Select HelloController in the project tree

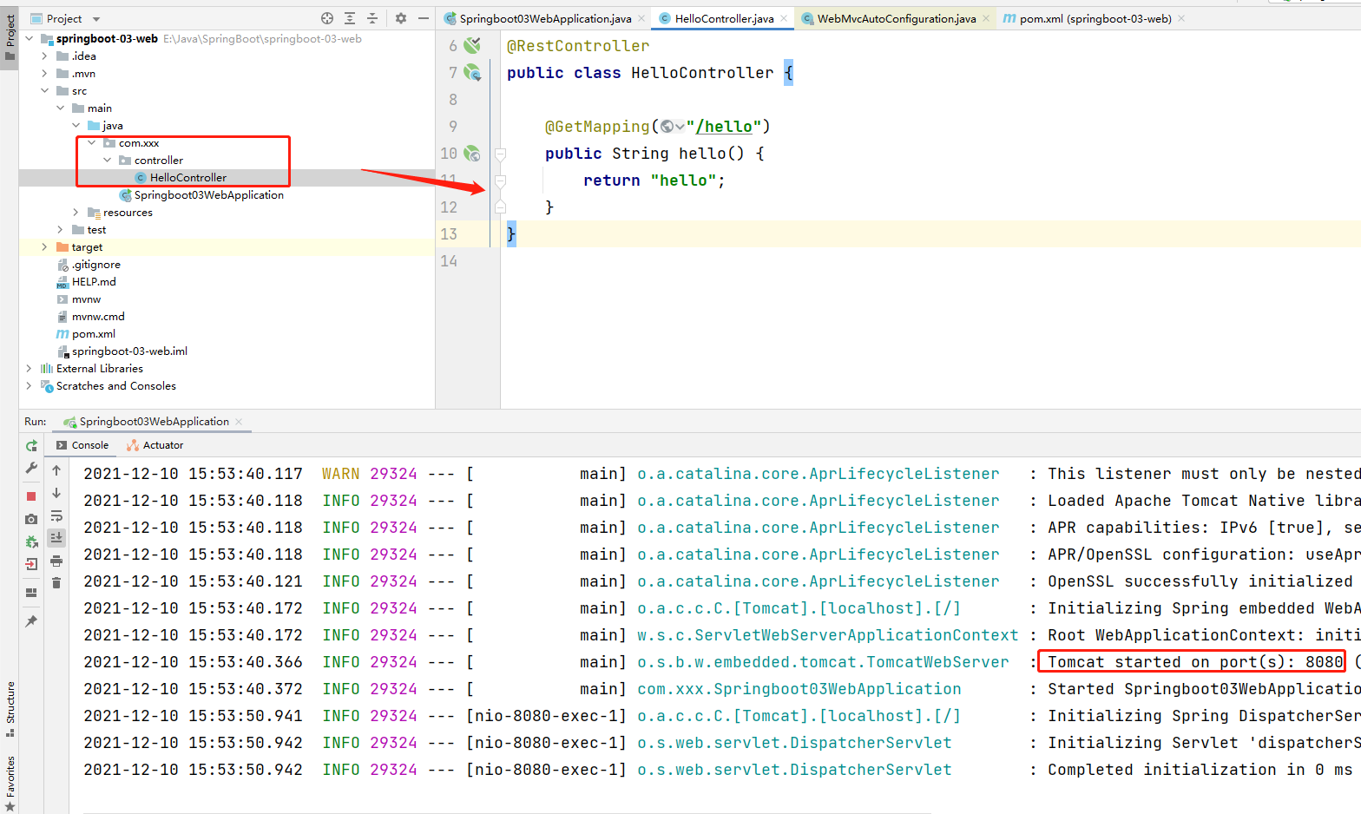[x=181, y=178]
